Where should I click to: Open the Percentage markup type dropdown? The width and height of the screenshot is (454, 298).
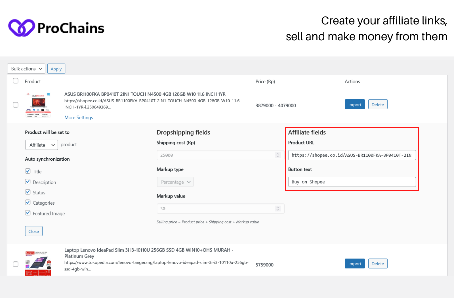[x=175, y=182]
